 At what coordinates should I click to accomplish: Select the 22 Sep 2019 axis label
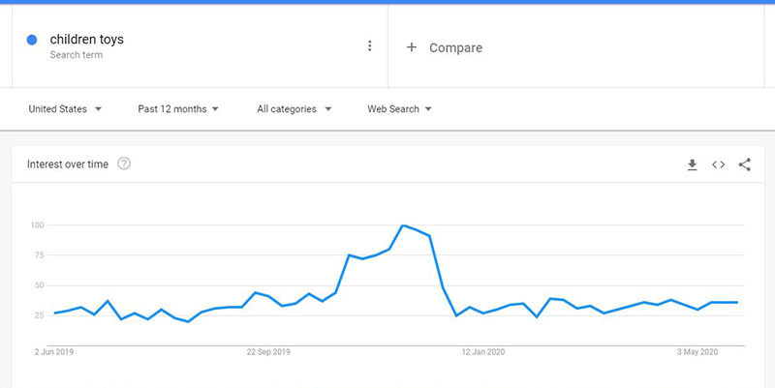click(268, 352)
